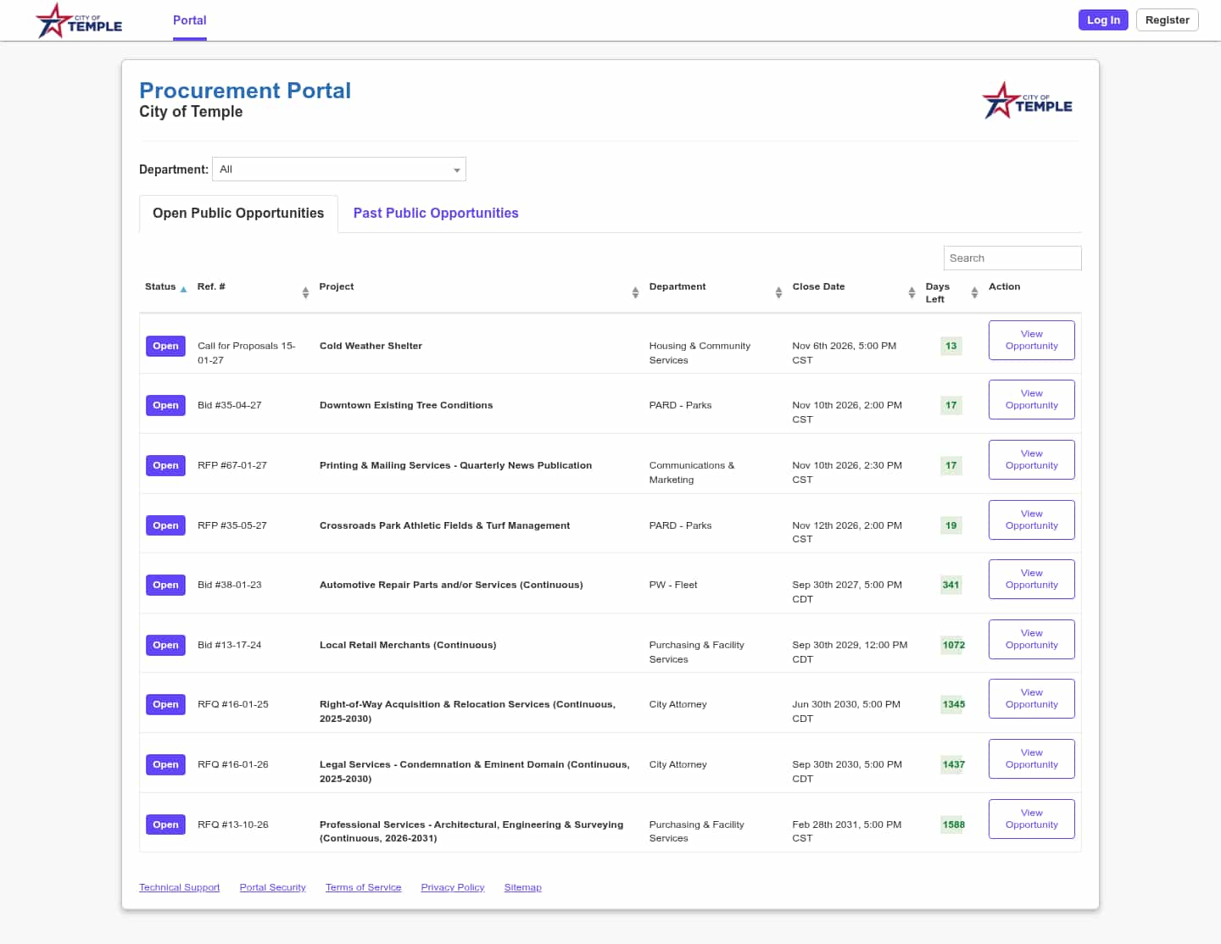Viewport: 1221px width, 944px height.
Task: Click Open status badge for RFQ #13-10-26
Action: click(x=165, y=825)
